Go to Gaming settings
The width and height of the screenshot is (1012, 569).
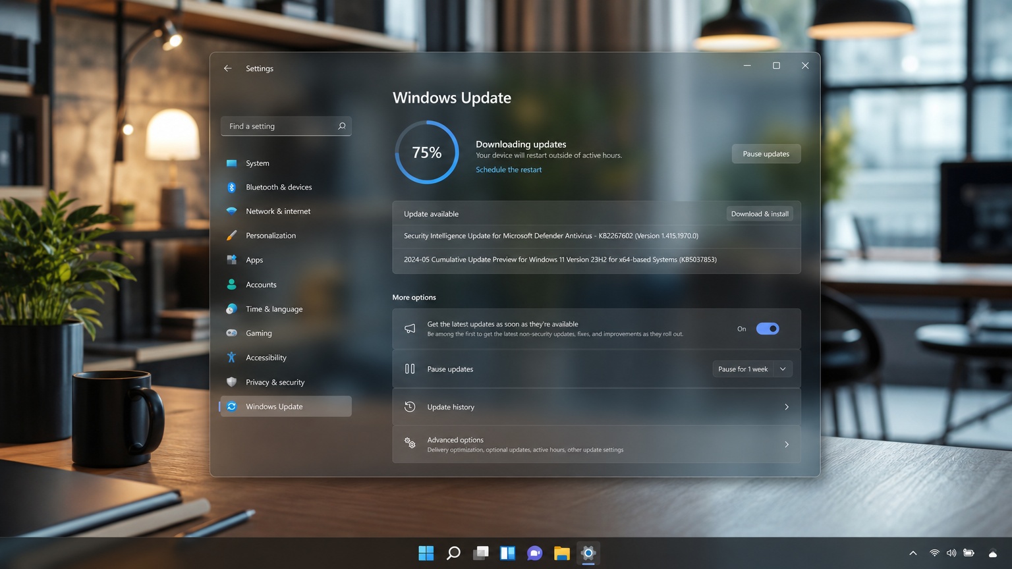pyautogui.click(x=286, y=333)
